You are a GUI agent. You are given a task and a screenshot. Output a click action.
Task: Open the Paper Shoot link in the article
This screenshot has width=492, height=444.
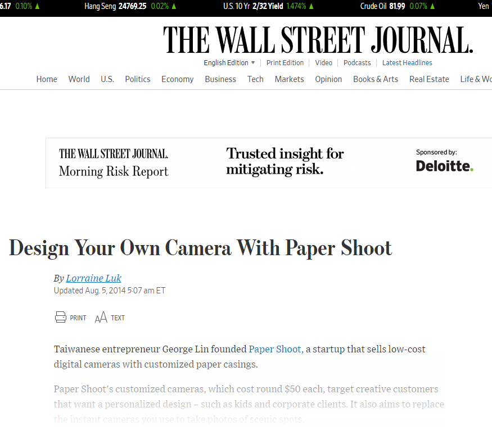(274, 349)
